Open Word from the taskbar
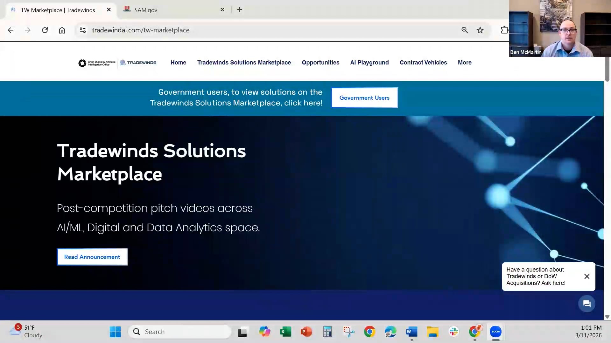The width and height of the screenshot is (611, 343). [x=411, y=332]
